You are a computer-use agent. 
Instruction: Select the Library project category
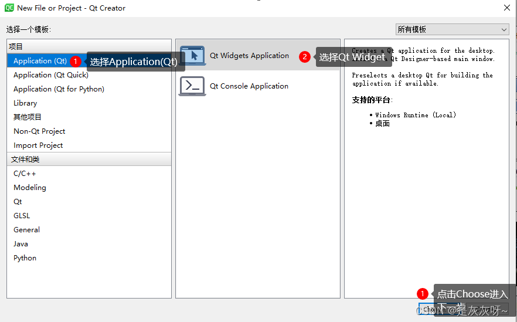(x=25, y=103)
